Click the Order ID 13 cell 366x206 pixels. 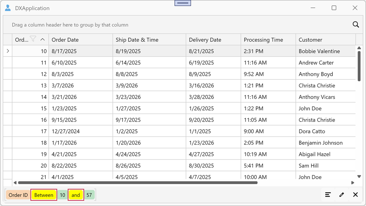30,85
